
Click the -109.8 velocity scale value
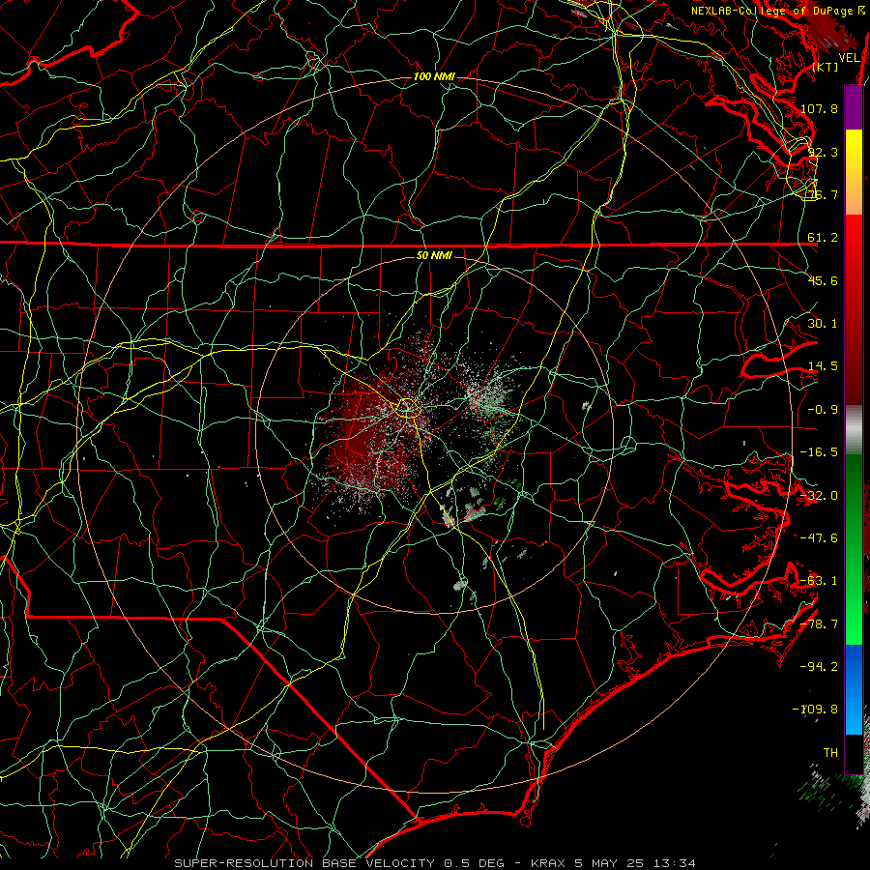(x=816, y=710)
